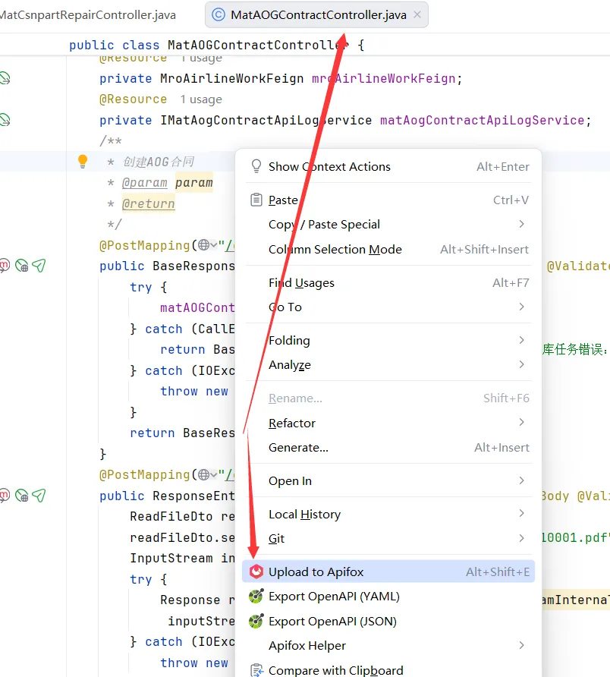Choose Upload to Apifox
The image size is (610, 677).
pos(388,572)
